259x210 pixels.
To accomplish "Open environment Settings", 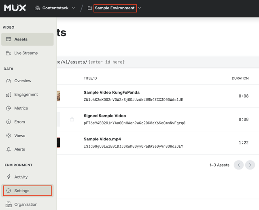I will pyautogui.click(x=28, y=191).
